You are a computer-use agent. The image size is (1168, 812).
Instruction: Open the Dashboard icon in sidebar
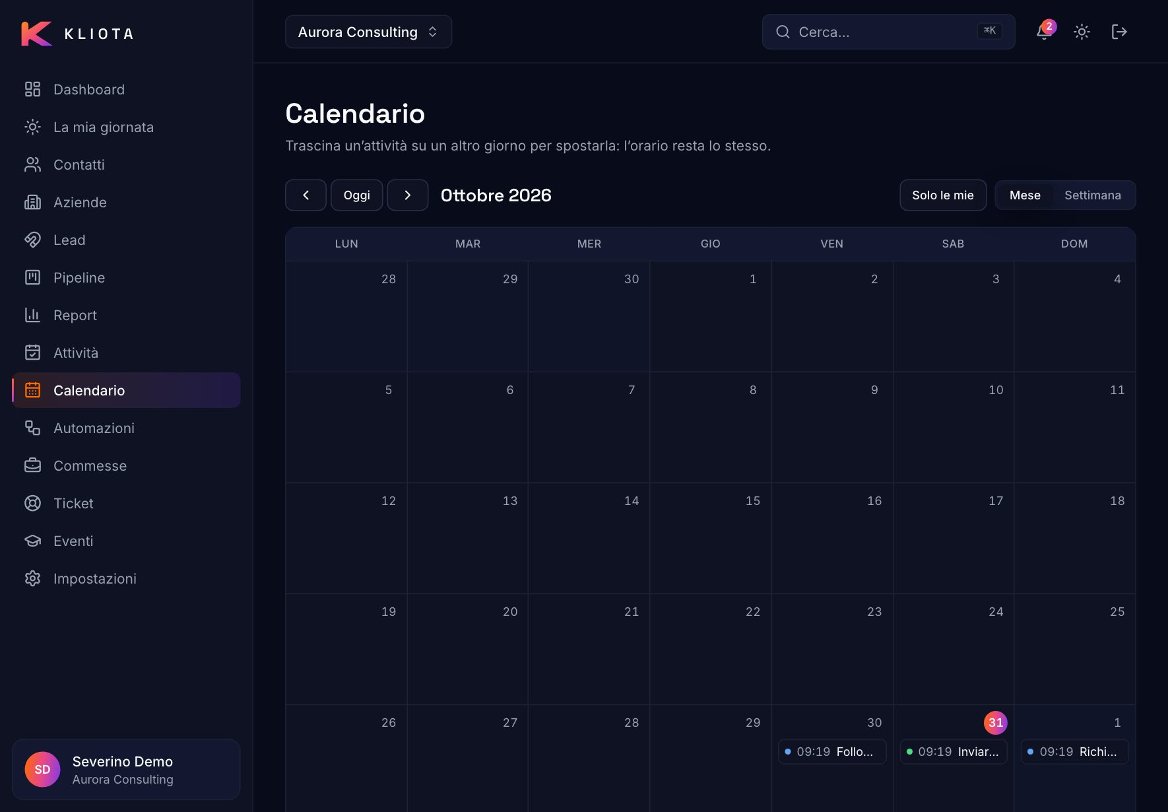tap(32, 89)
